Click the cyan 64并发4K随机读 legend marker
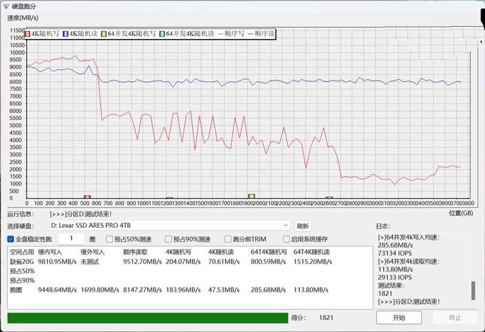The height and width of the screenshot is (332, 485). [x=162, y=34]
